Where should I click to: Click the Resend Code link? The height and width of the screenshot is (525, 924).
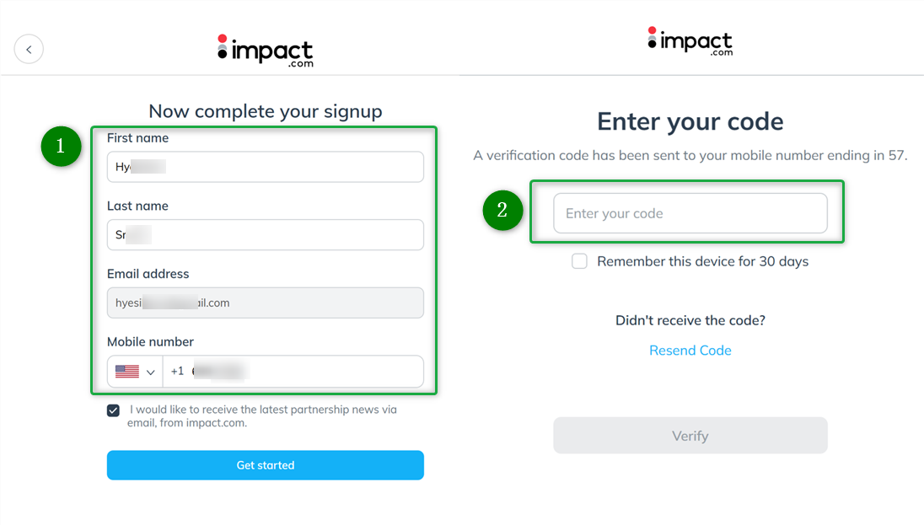point(690,350)
